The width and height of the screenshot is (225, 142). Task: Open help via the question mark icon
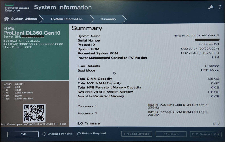tap(220, 7)
